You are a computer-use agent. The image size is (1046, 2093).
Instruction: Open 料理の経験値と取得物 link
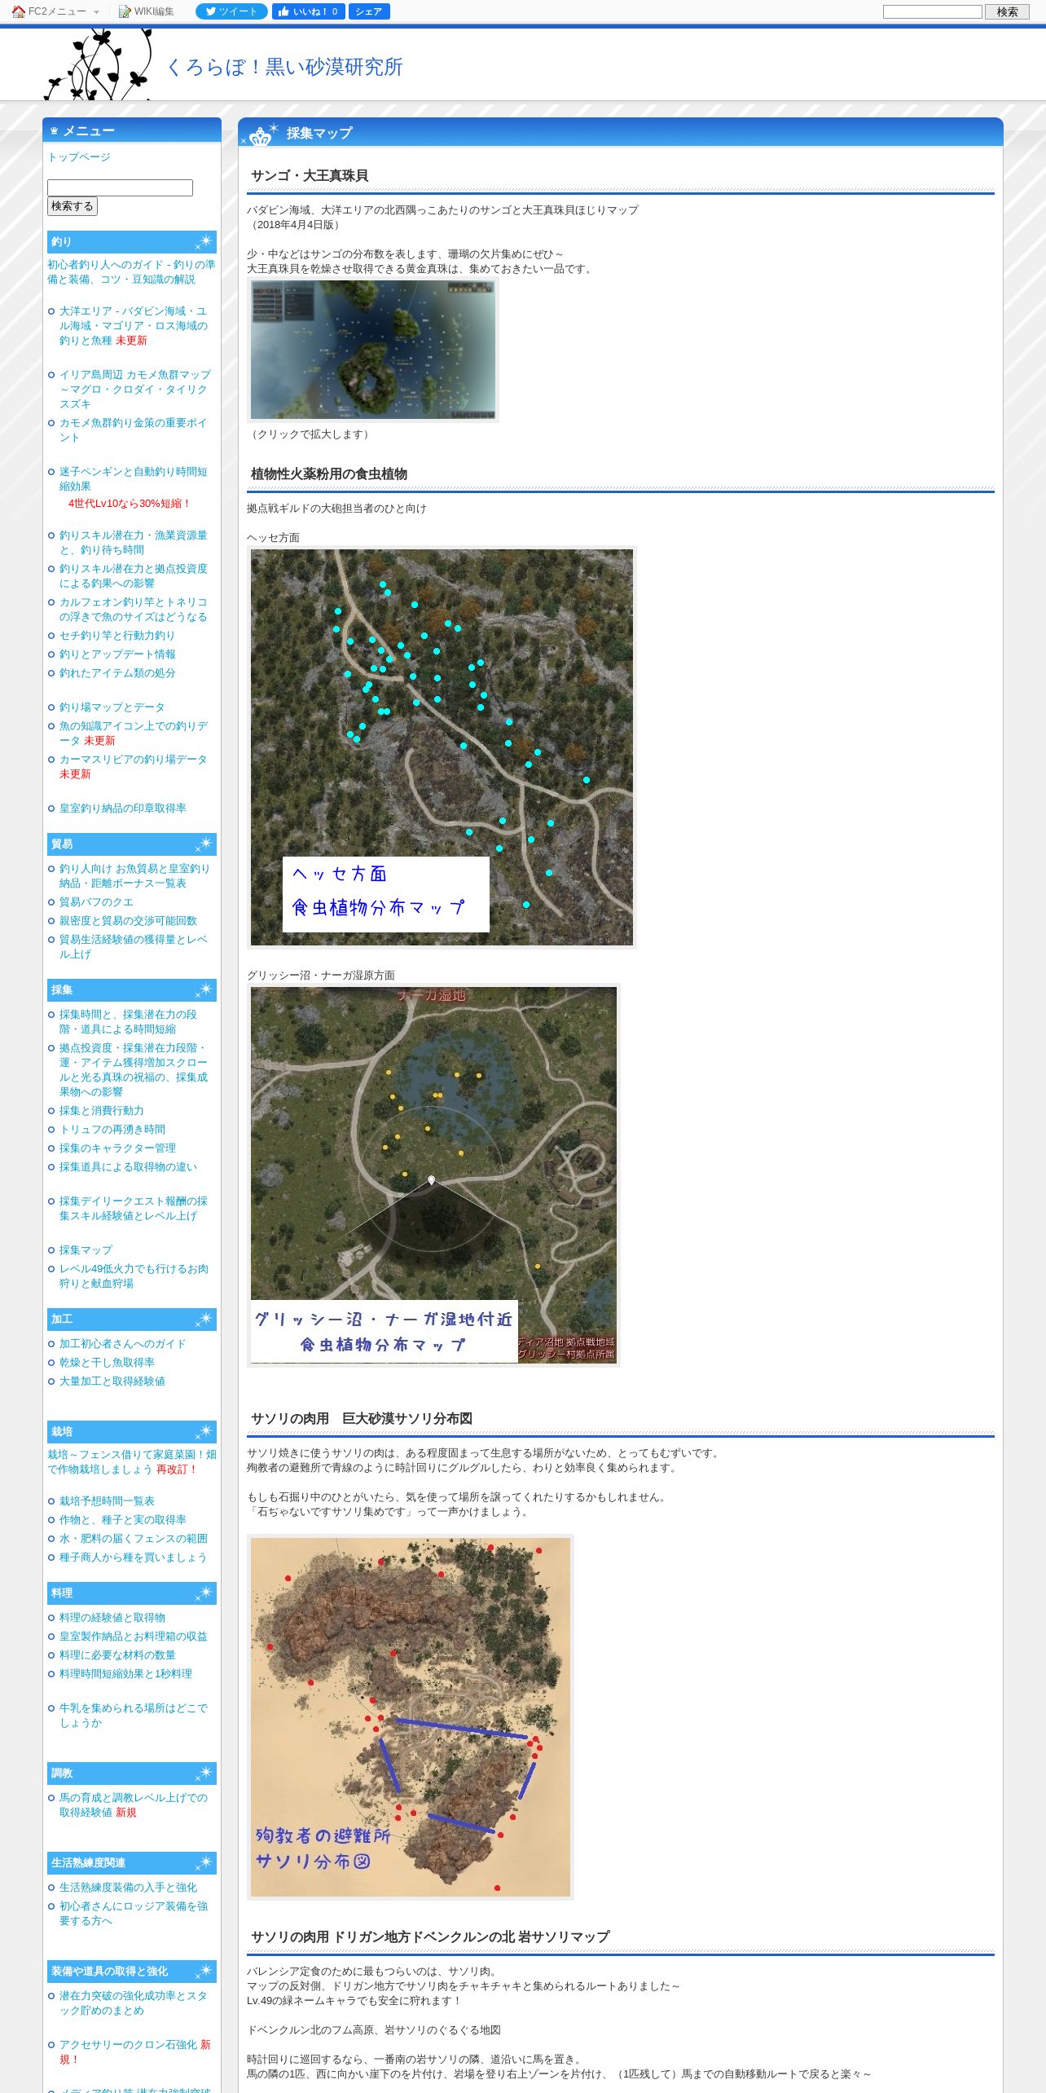[x=112, y=1617]
